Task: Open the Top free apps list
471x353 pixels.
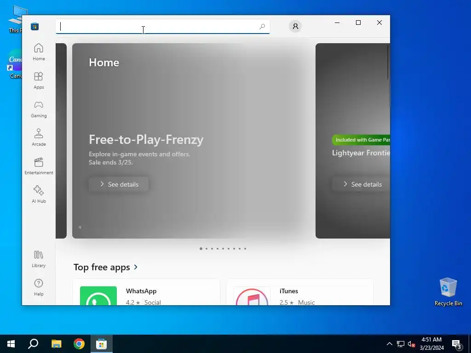Action: (102, 267)
